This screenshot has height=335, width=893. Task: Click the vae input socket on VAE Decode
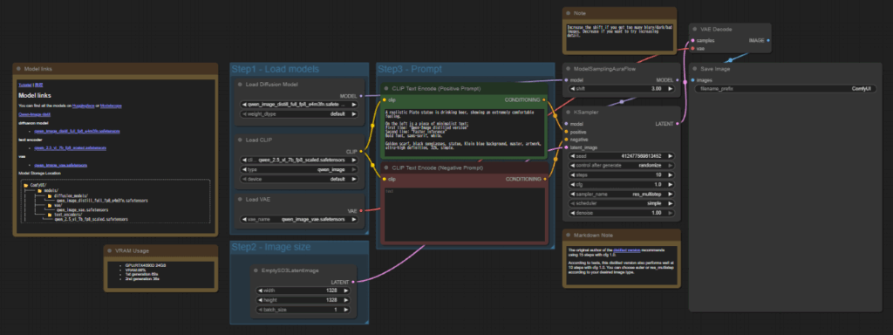coord(692,49)
